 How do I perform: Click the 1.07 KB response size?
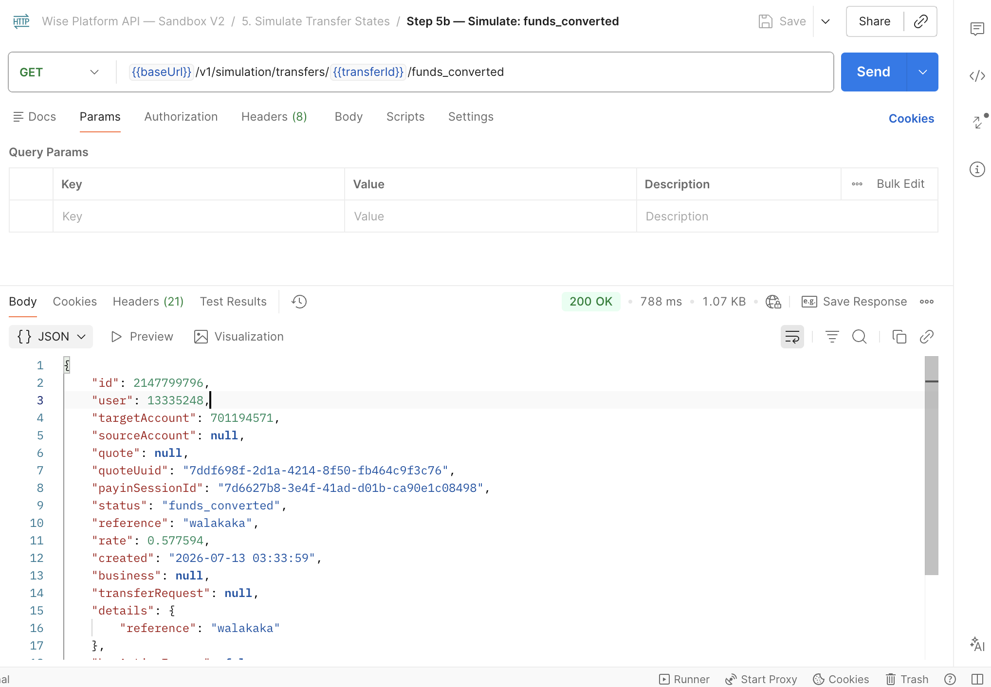[x=724, y=302]
